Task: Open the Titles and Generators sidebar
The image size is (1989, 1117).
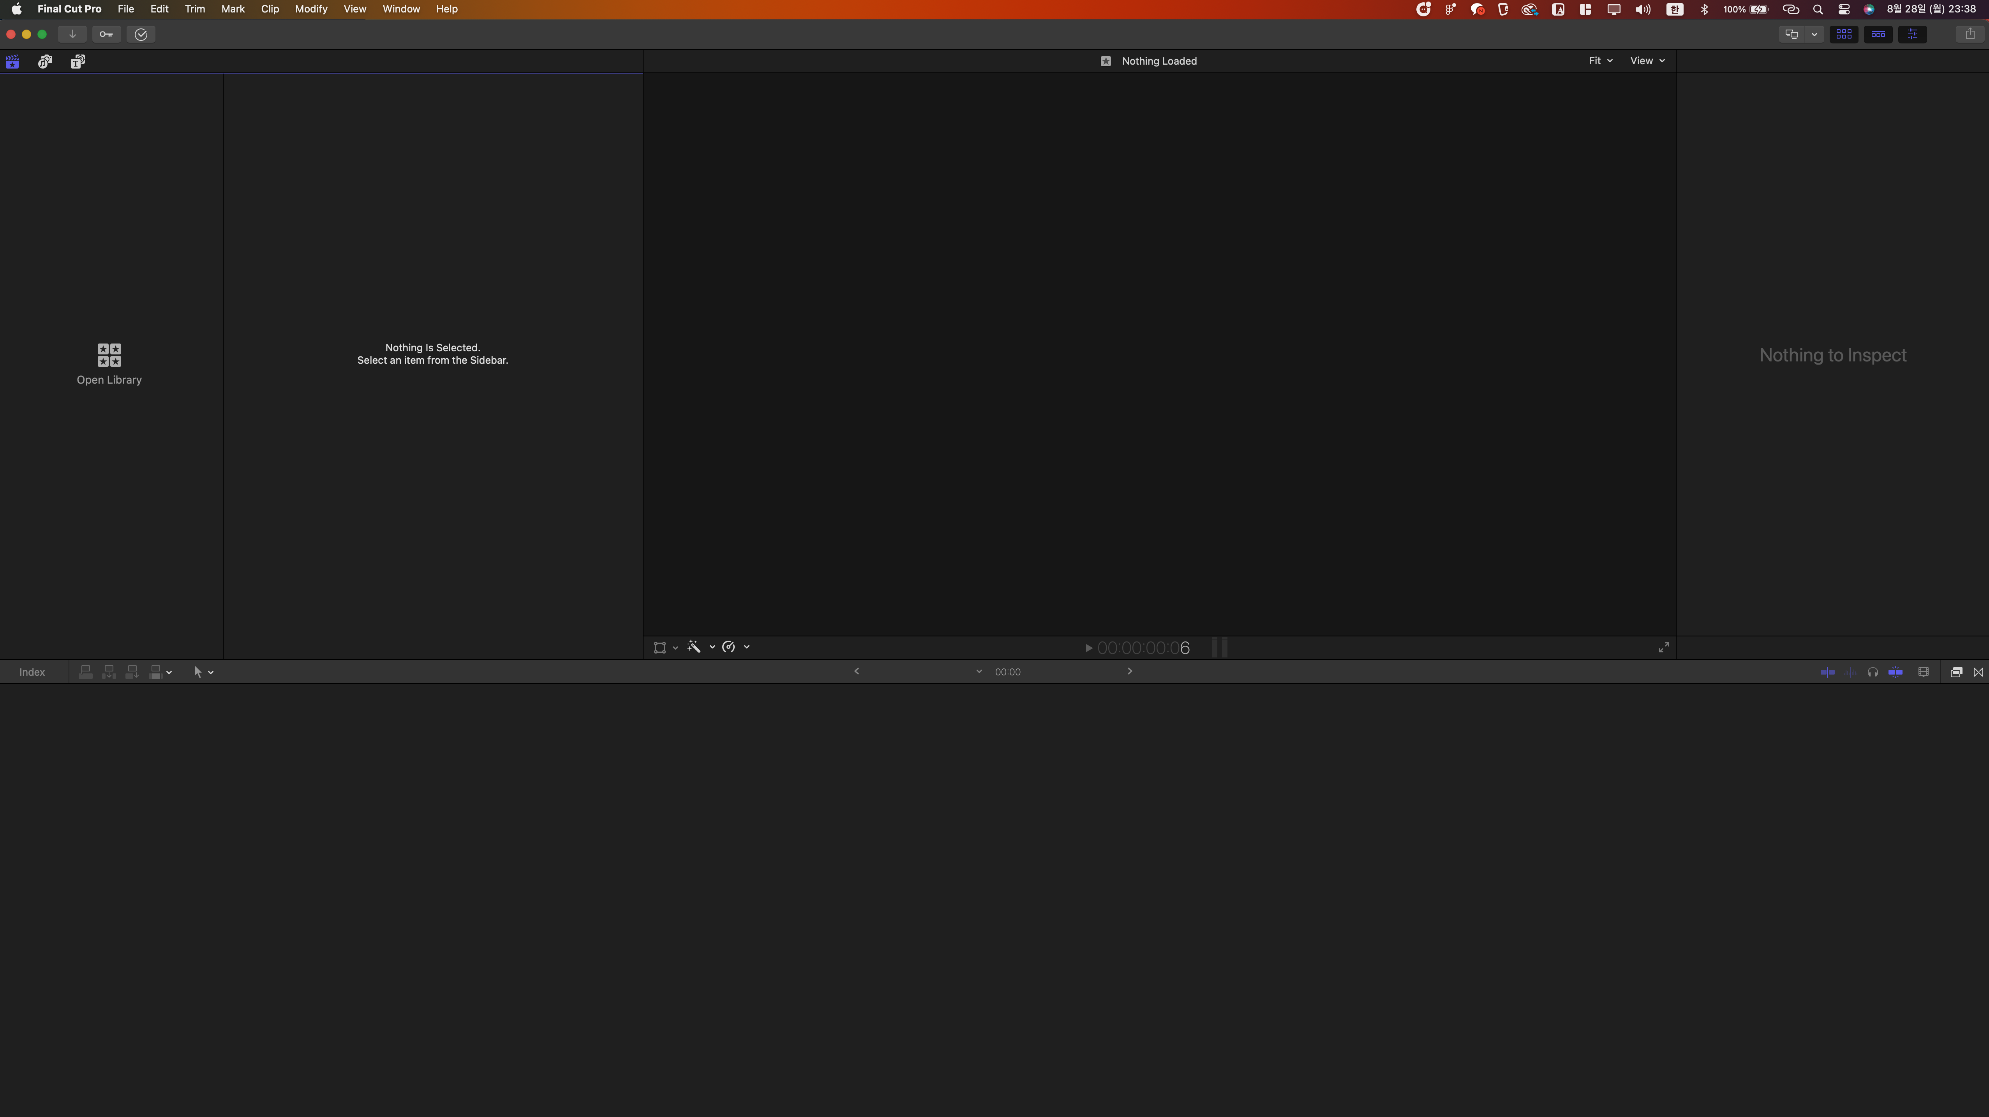Action: point(77,62)
